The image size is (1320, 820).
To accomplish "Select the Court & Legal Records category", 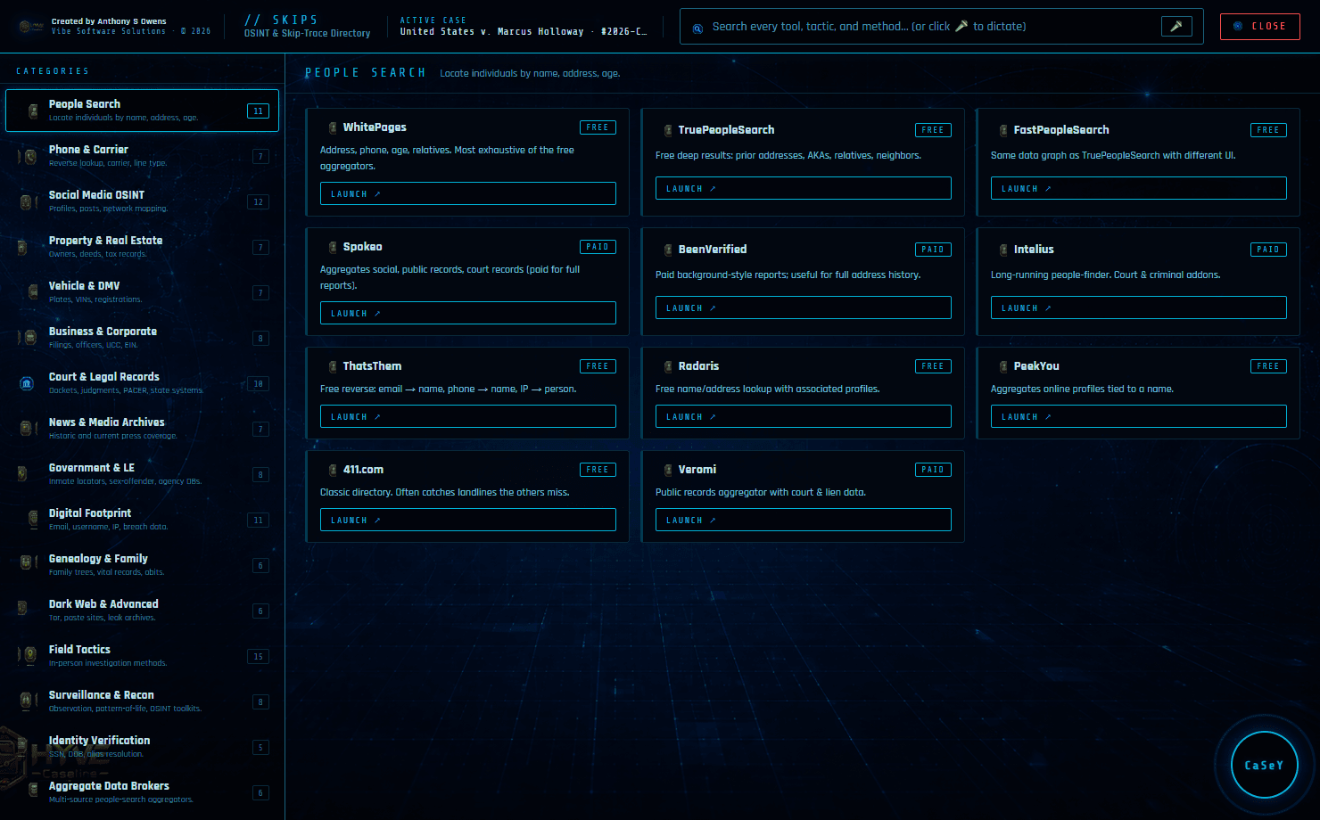I will [143, 383].
